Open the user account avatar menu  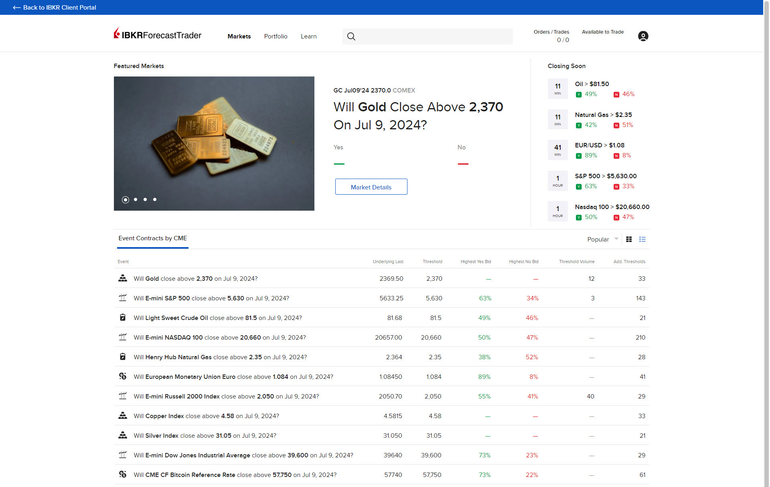[x=642, y=36]
